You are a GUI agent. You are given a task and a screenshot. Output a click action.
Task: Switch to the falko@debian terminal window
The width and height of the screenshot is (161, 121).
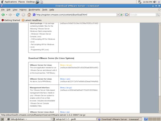[x=29, y=119]
